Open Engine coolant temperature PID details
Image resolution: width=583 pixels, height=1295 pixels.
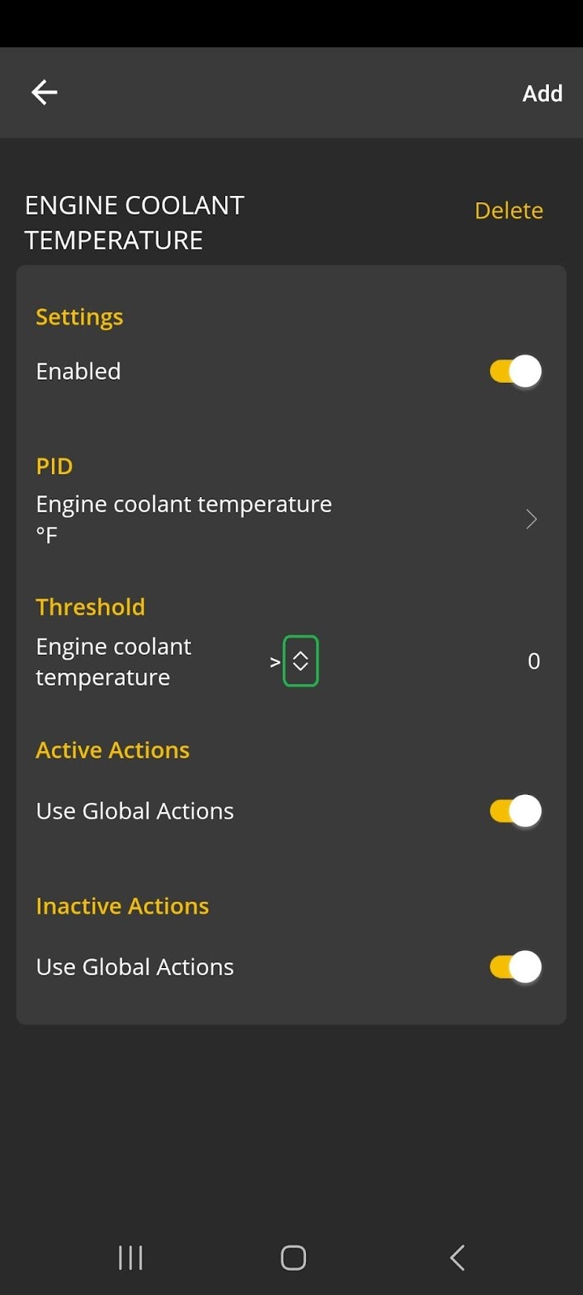pos(183,518)
